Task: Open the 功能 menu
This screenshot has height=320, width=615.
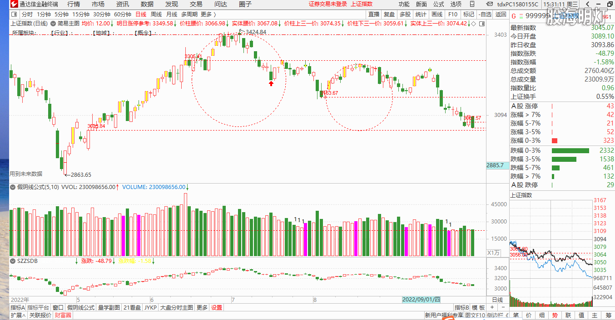Action: coord(404,4)
